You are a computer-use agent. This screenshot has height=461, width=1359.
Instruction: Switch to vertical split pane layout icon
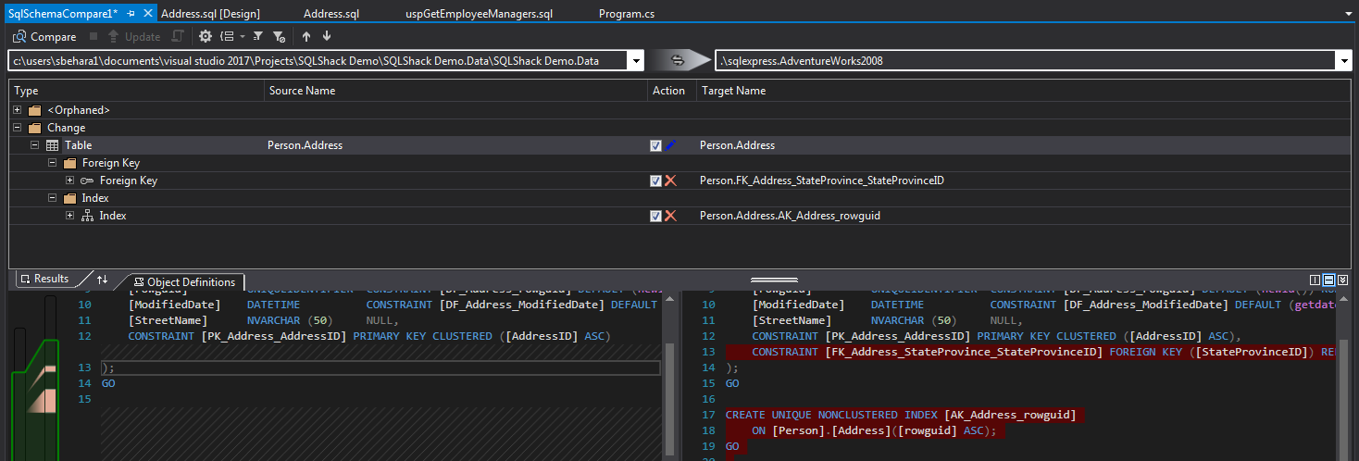[1315, 280]
